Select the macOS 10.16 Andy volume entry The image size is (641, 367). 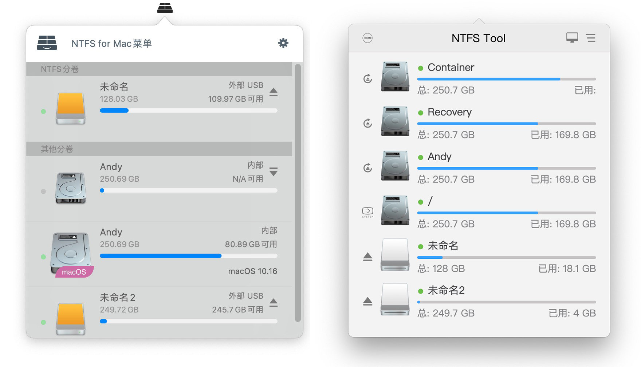(159, 254)
